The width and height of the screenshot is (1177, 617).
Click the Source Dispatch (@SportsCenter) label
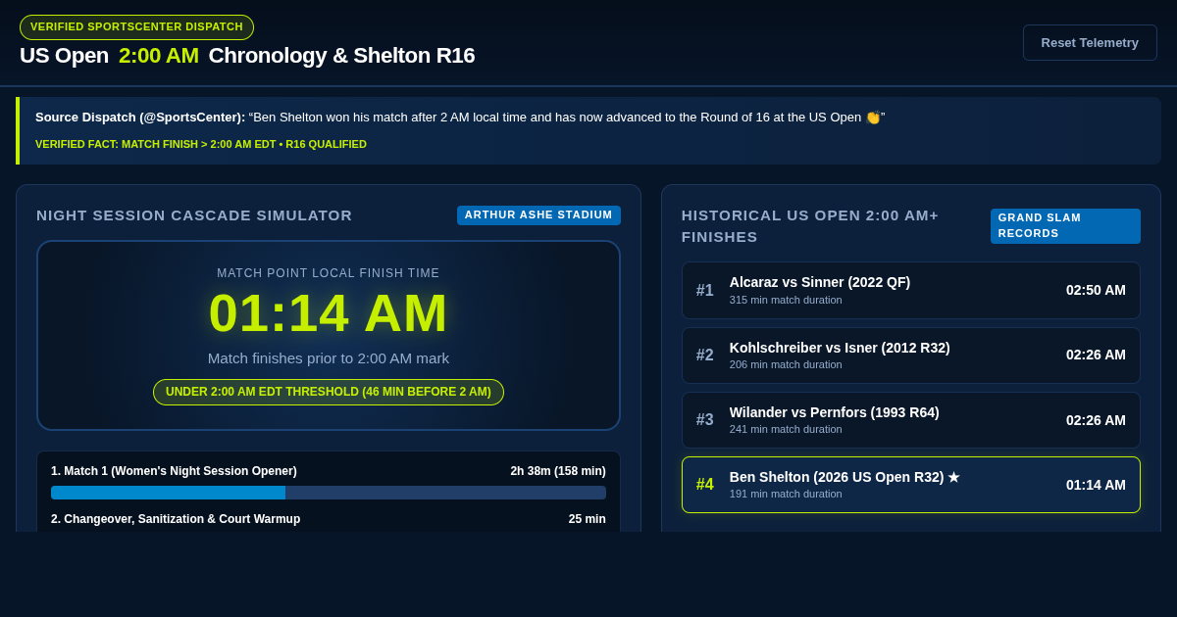click(140, 118)
